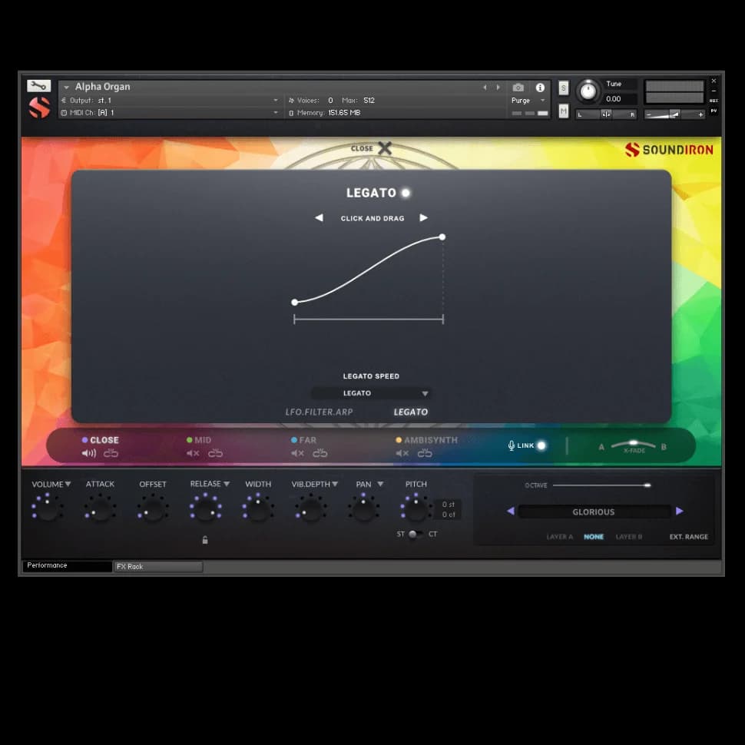Switch to the FX Rack tab
The image size is (745, 745).
point(157,567)
